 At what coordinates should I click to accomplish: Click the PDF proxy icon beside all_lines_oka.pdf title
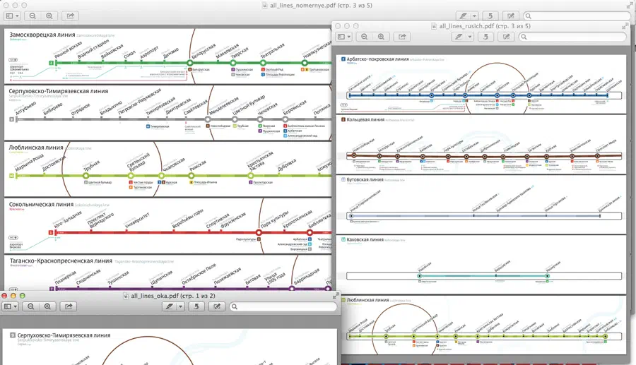point(126,296)
